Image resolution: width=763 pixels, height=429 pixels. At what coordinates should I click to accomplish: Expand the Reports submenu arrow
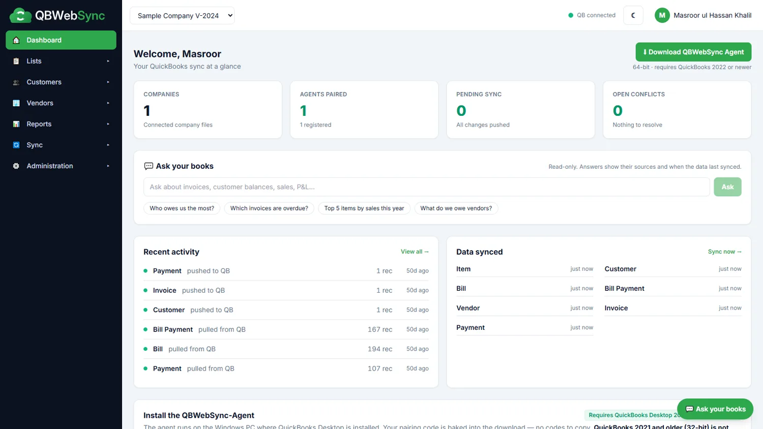pyautogui.click(x=108, y=124)
